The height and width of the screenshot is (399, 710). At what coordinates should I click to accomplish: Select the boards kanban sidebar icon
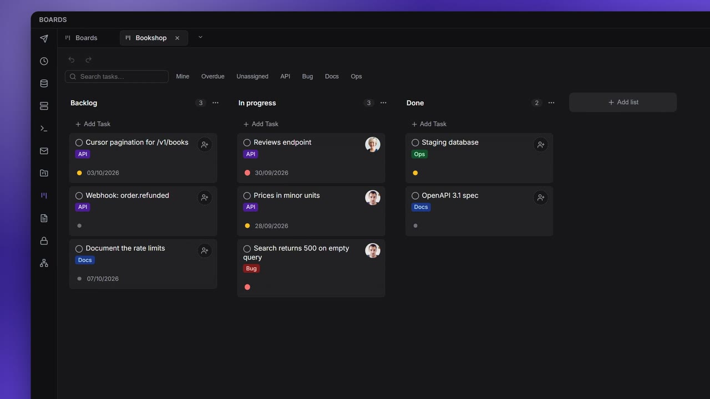(44, 196)
